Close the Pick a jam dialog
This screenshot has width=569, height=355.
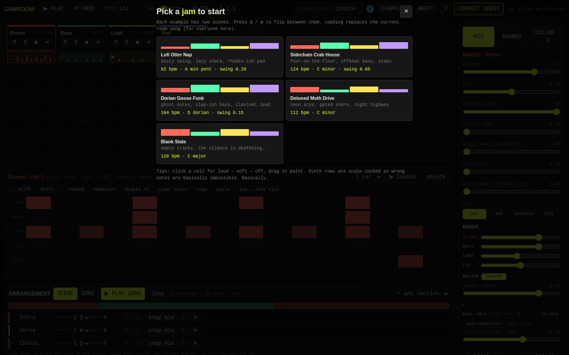(406, 12)
